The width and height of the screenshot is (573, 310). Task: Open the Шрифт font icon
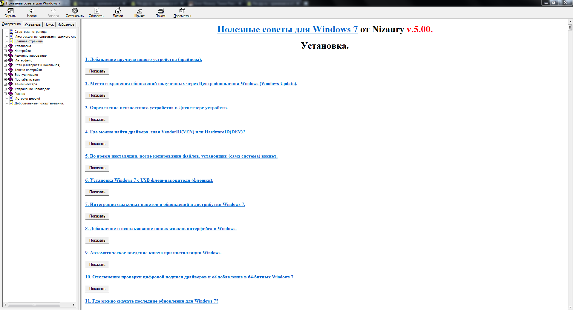[x=139, y=11]
